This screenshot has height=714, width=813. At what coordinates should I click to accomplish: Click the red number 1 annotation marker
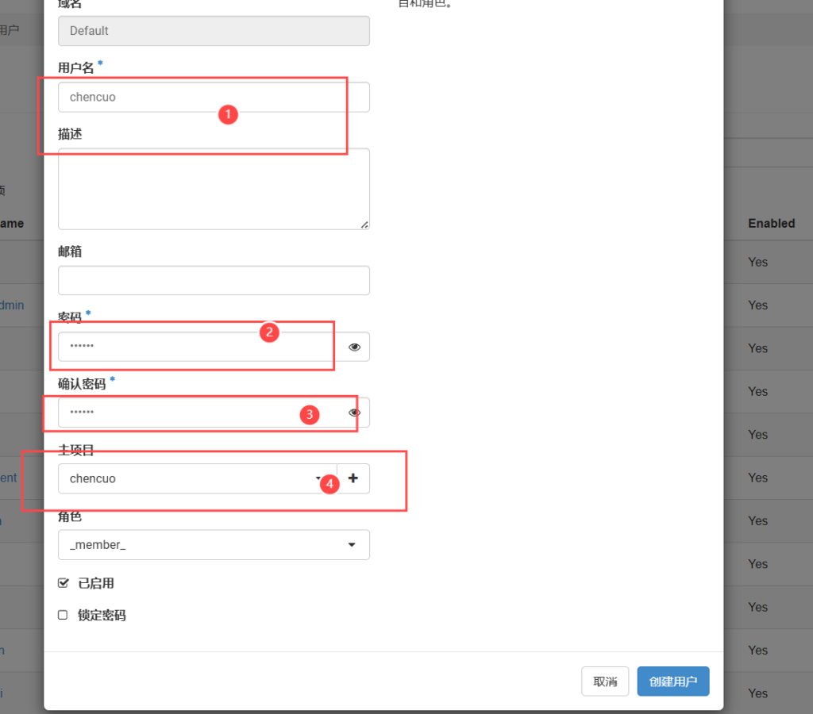click(x=228, y=115)
